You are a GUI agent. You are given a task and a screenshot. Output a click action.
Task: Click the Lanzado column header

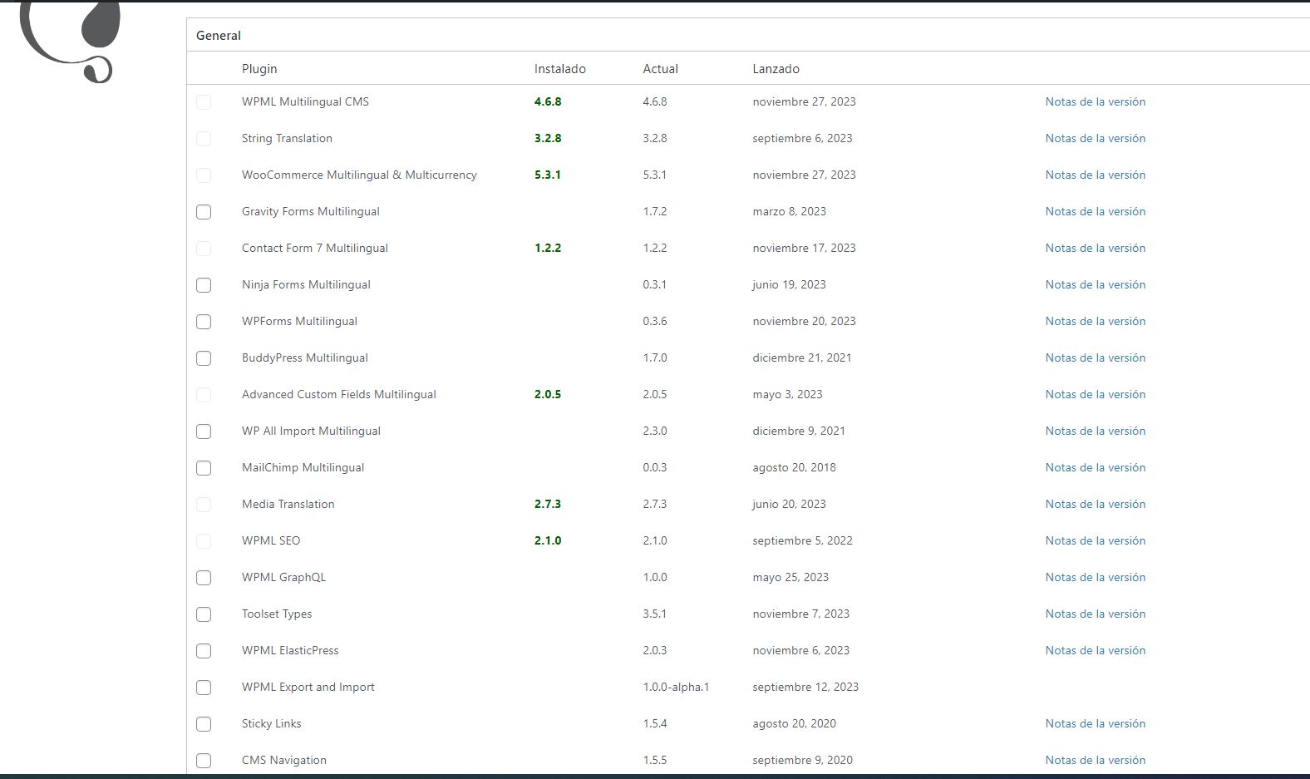(776, 69)
